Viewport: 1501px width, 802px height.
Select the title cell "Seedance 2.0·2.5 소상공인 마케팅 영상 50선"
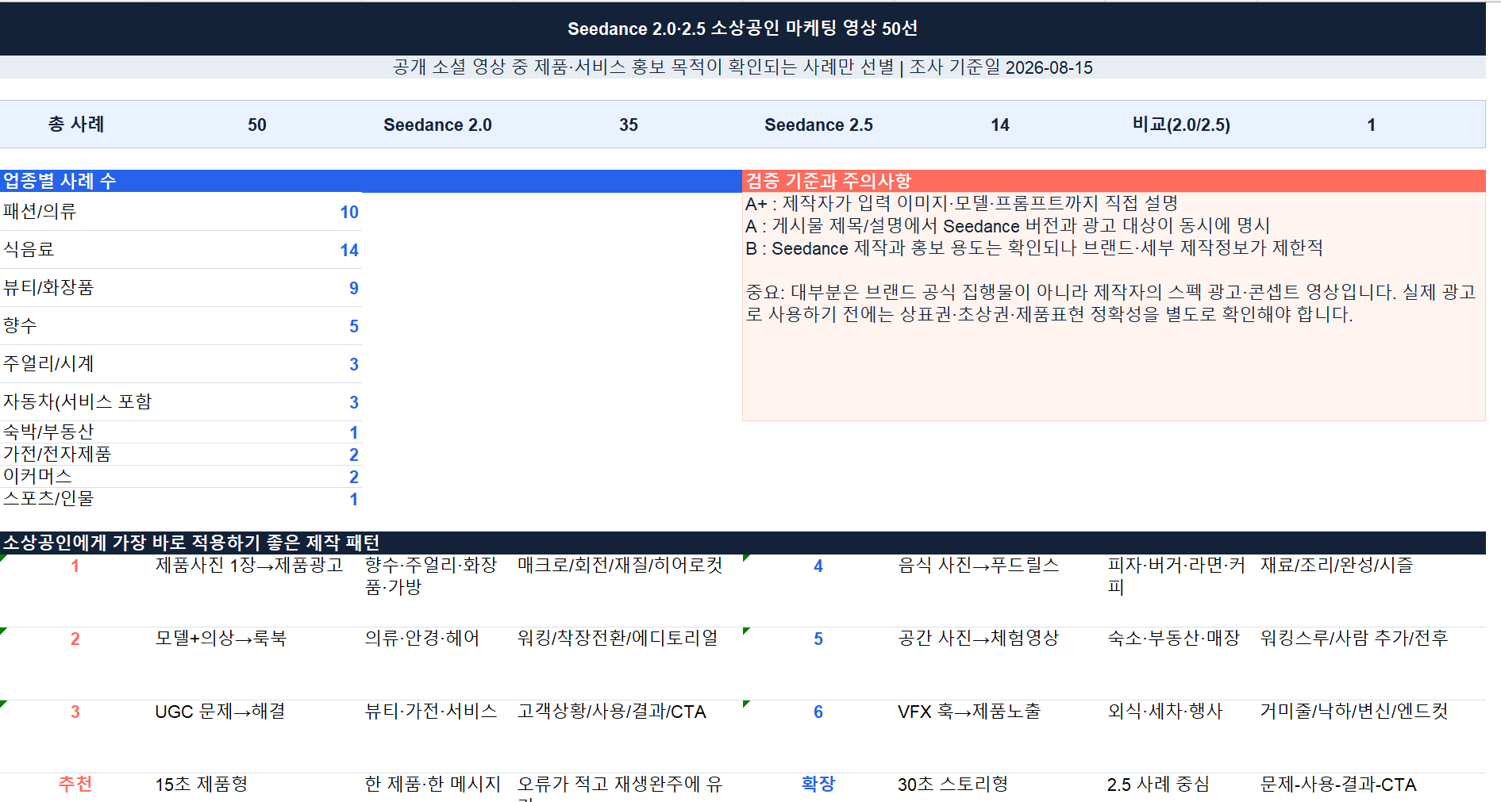click(742, 29)
